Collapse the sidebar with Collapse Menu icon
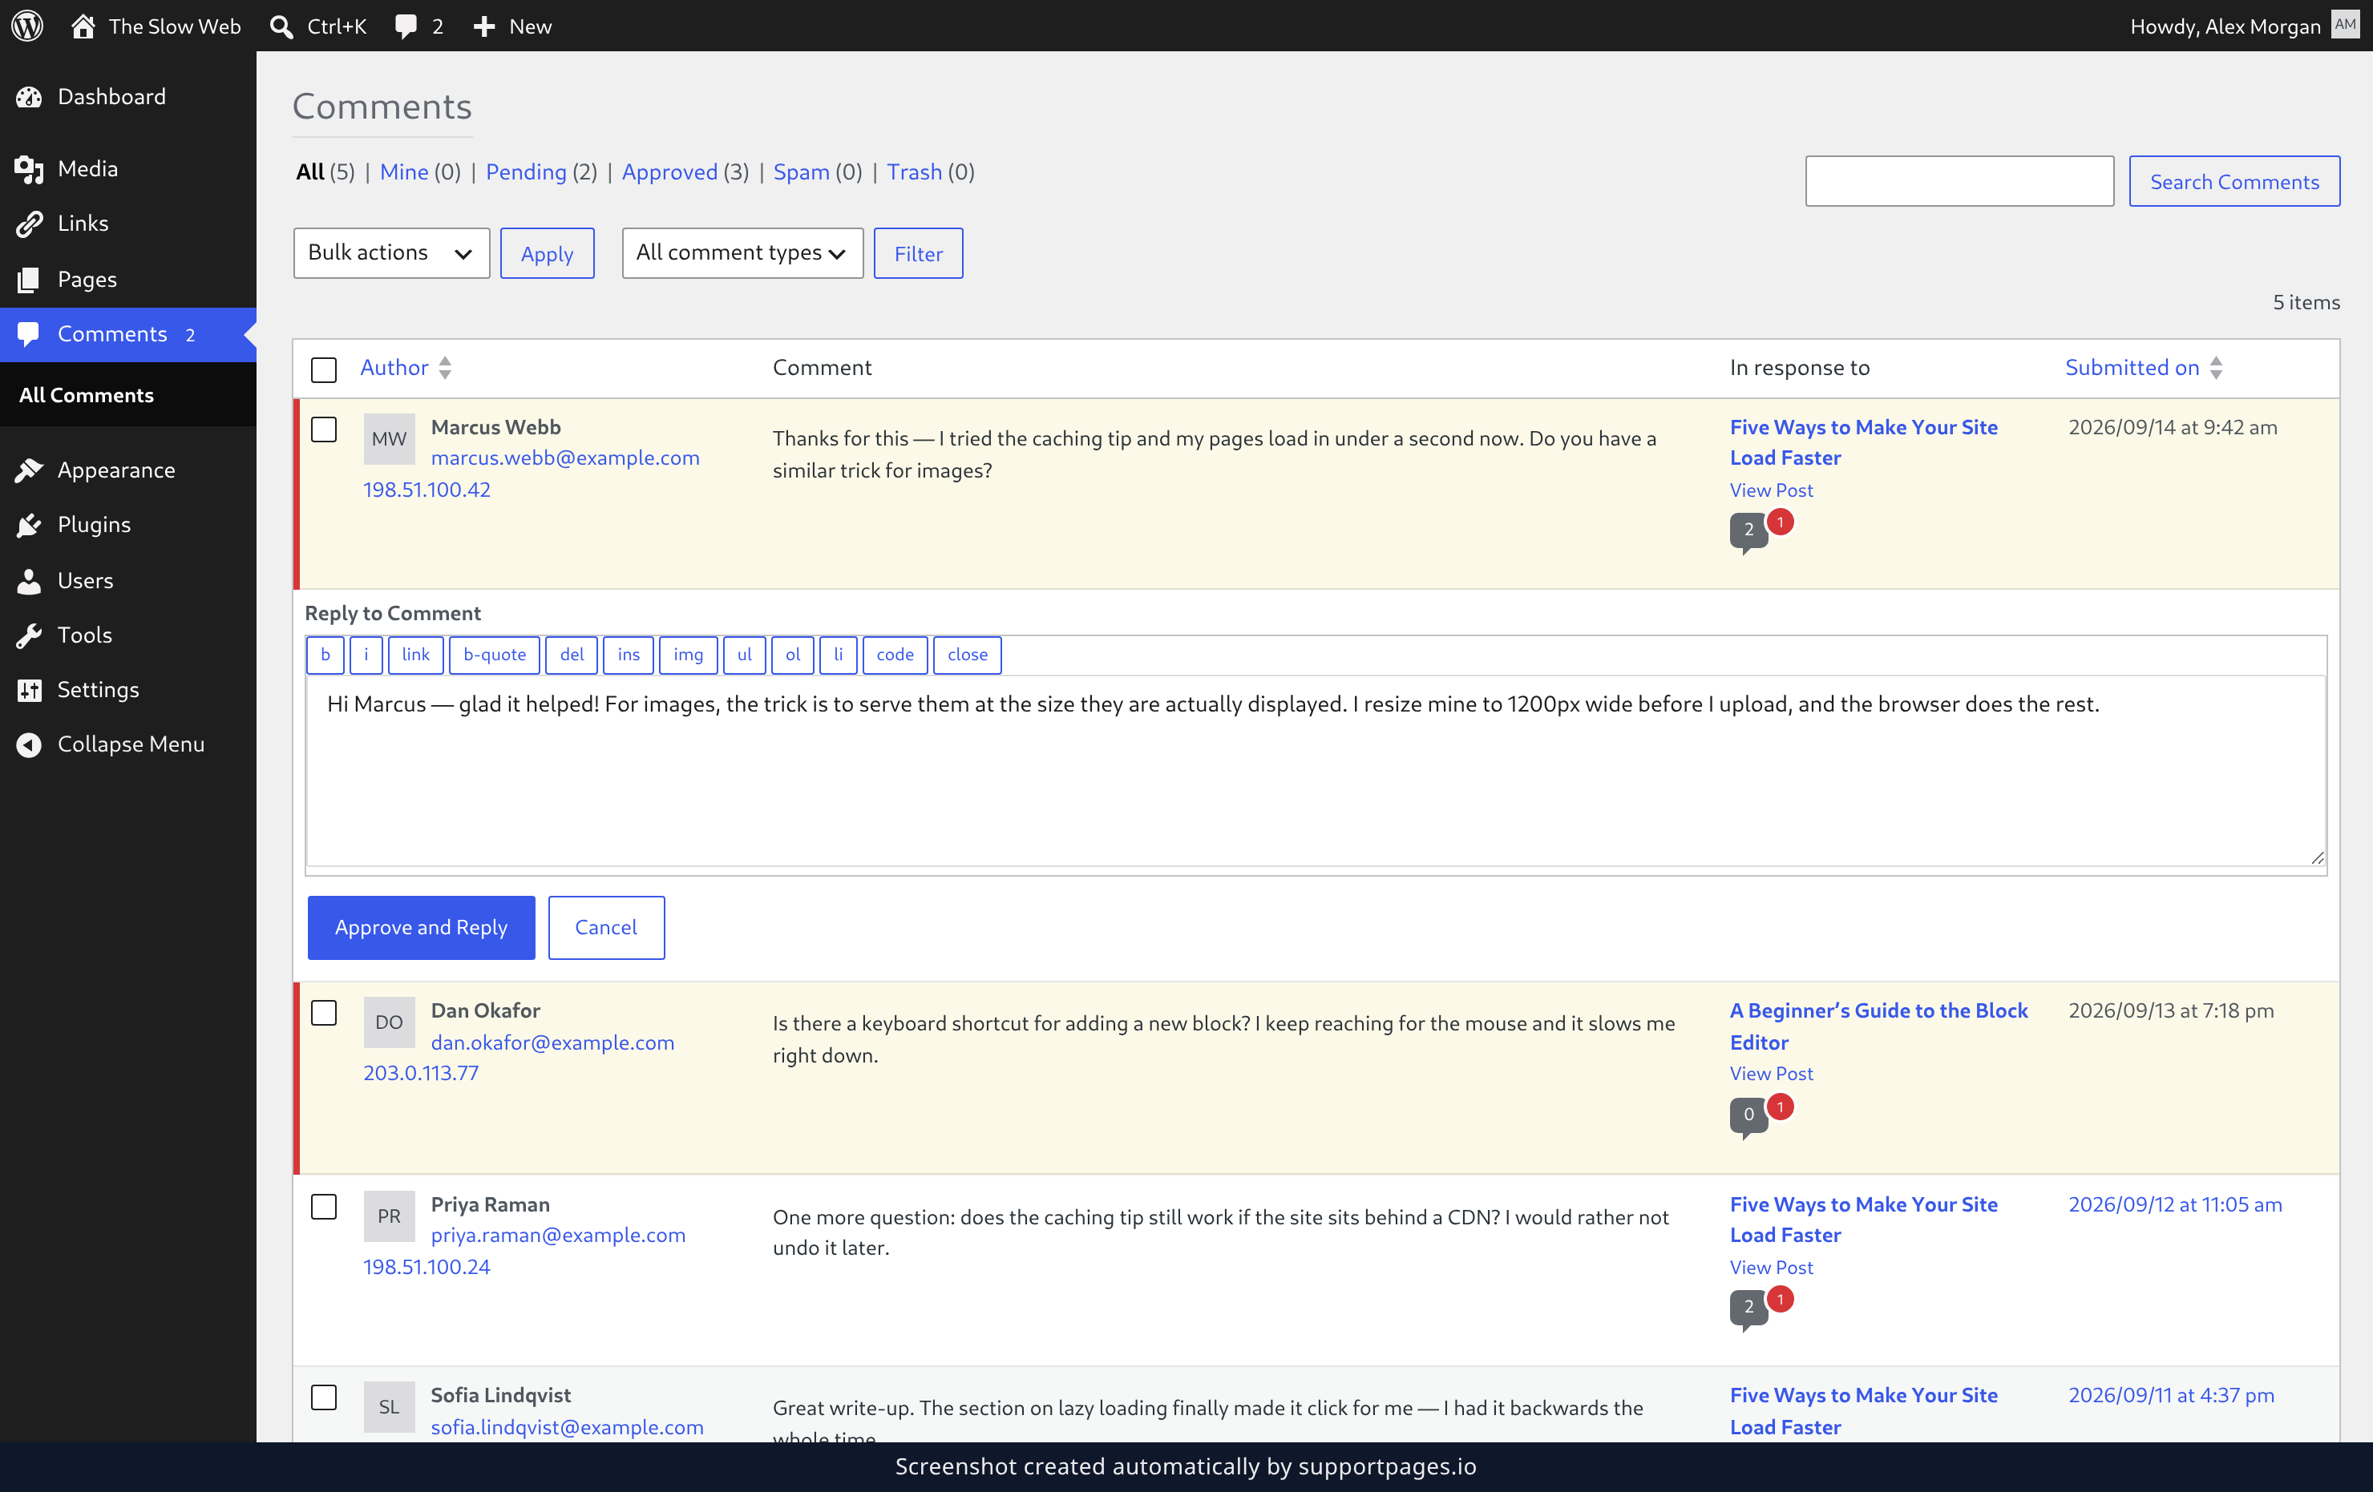 pyautogui.click(x=30, y=744)
